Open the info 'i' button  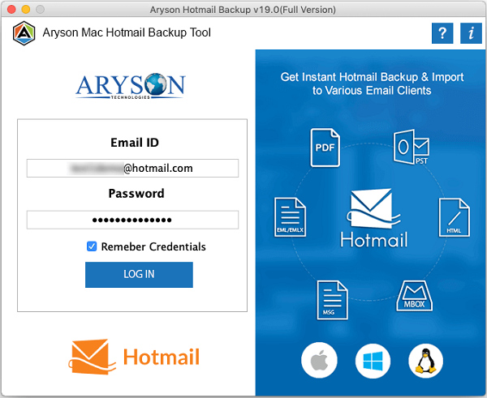471,33
